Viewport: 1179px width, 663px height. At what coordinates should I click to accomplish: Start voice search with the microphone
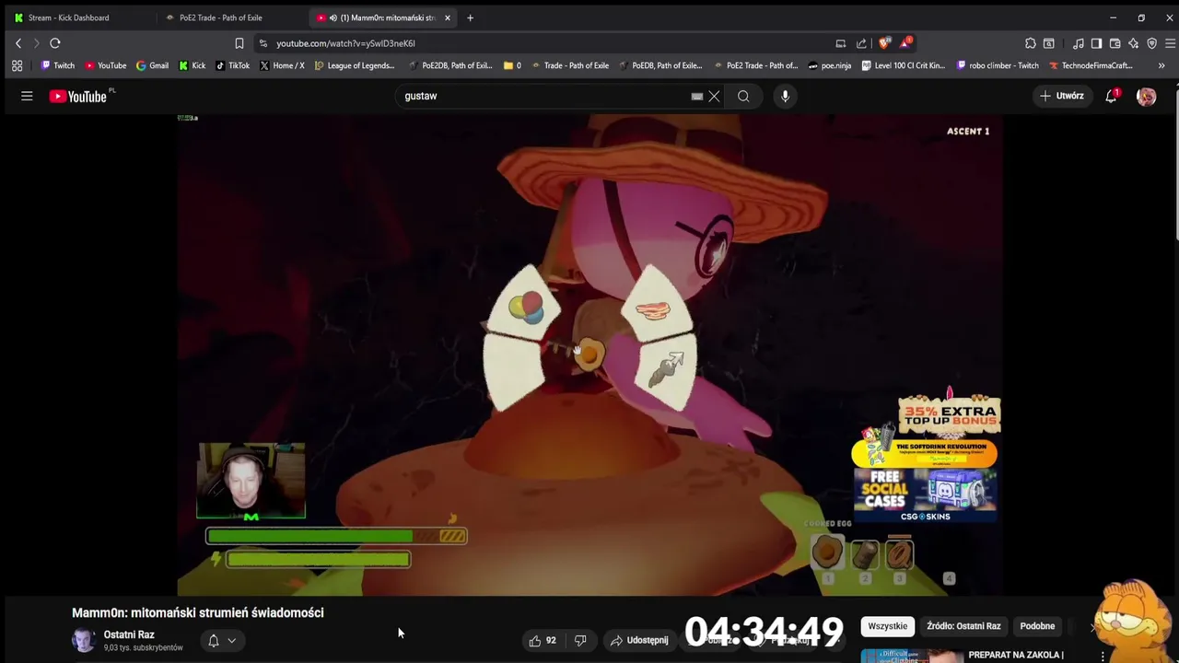785,96
